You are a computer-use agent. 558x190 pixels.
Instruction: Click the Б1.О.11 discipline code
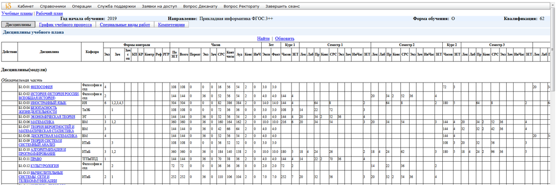click(24, 159)
